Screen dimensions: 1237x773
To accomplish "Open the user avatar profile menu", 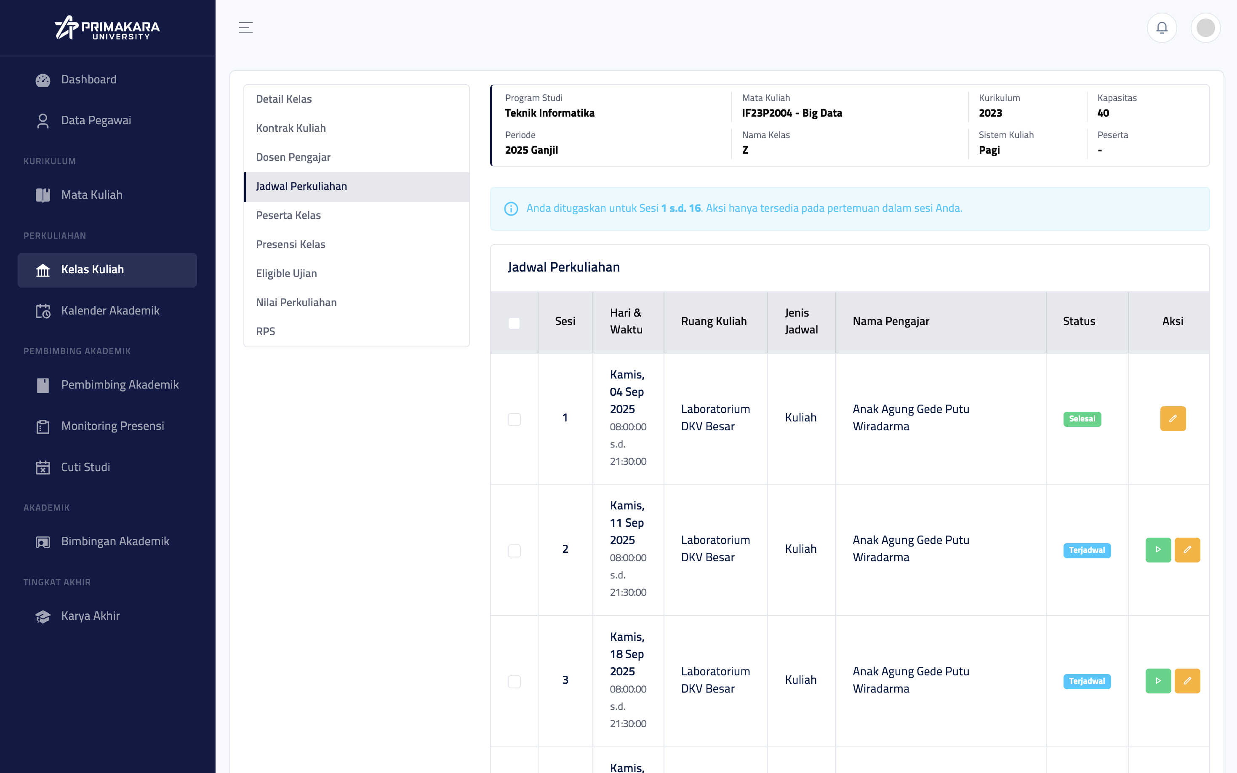I will [x=1205, y=28].
